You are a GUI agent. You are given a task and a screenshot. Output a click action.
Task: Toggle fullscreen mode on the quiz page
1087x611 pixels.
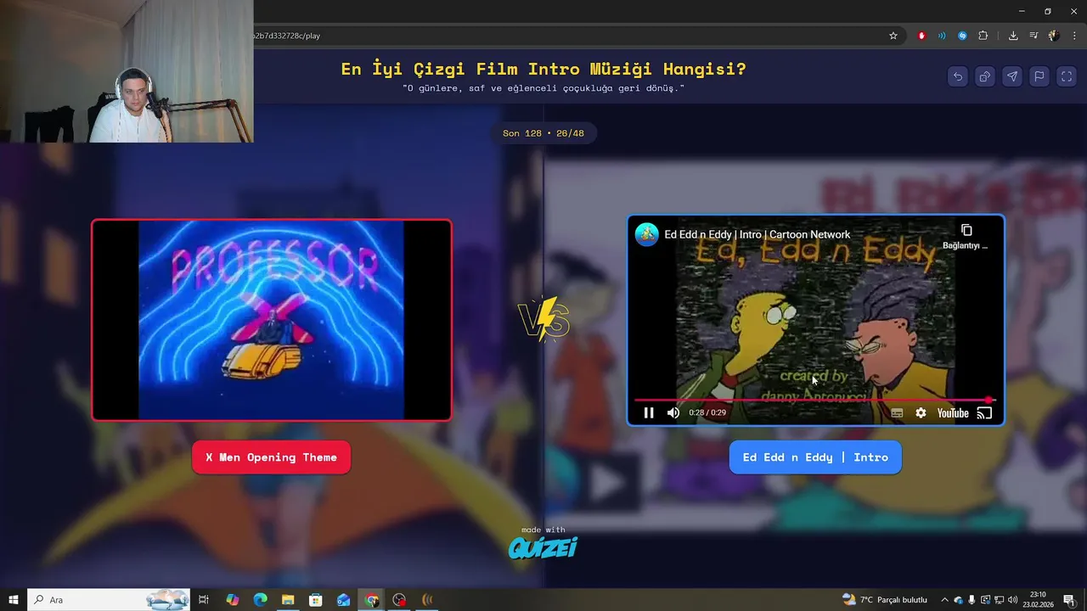coord(1067,76)
